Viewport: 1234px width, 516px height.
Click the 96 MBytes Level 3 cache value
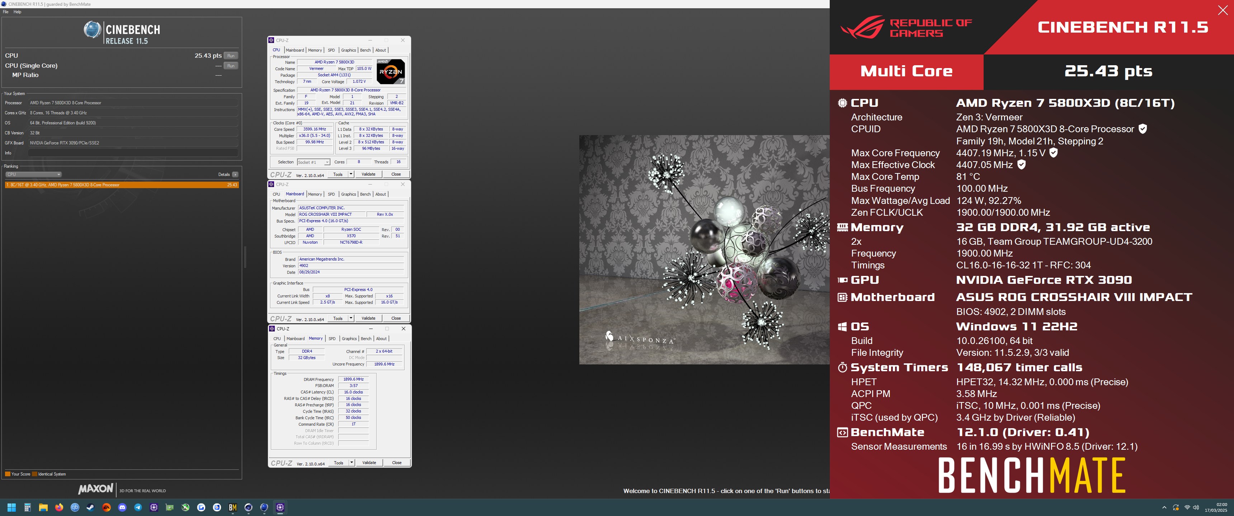tap(371, 148)
